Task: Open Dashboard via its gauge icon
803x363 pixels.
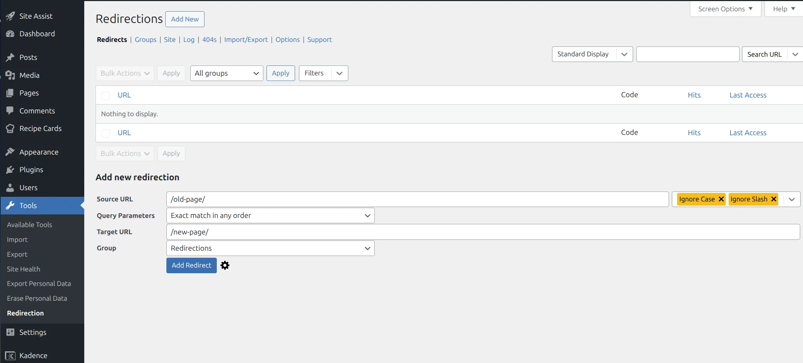Action: (10, 34)
